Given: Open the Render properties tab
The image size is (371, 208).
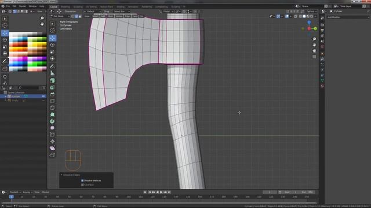Looking at the screenshot, I should pyautogui.click(x=322, y=25).
